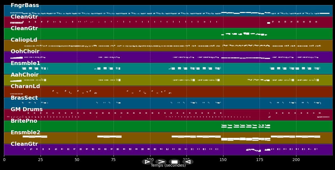The height and width of the screenshot is (170, 335).
Task: Click the 50 seconds mark on the time axis
Action: 77,160
